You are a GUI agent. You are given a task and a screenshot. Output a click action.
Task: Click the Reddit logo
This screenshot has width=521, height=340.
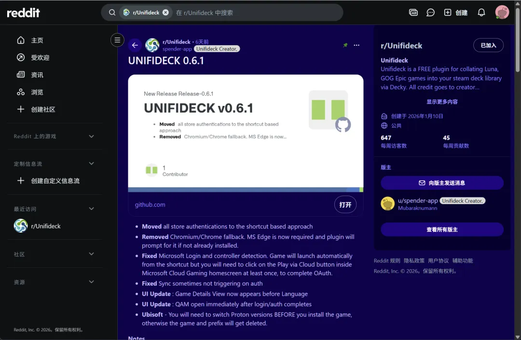pos(23,13)
